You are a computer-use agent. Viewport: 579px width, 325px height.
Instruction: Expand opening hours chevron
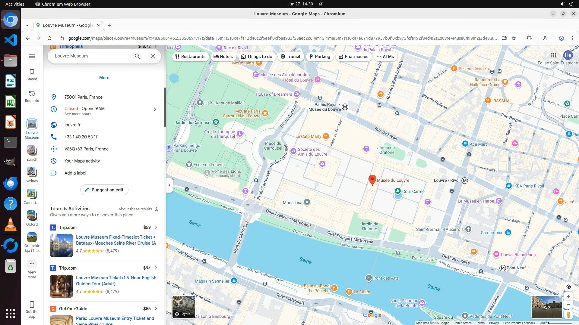pyautogui.click(x=155, y=109)
